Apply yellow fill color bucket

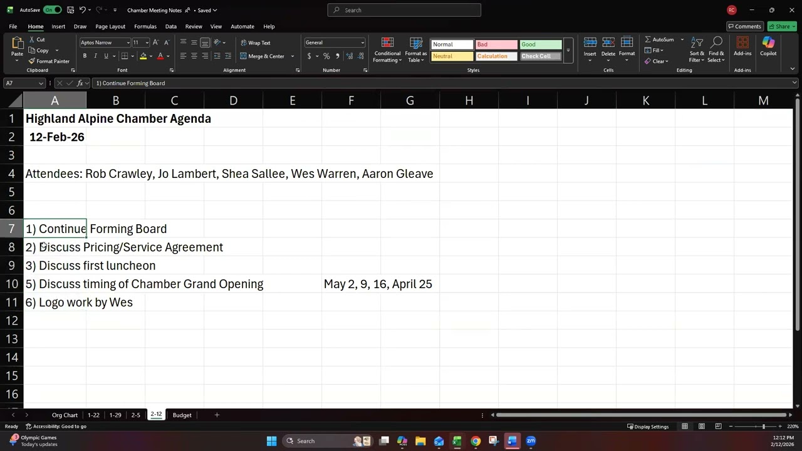[143, 56]
